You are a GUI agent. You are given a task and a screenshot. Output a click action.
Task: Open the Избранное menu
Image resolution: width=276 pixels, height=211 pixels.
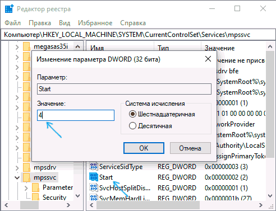click(x=95, y=23)
